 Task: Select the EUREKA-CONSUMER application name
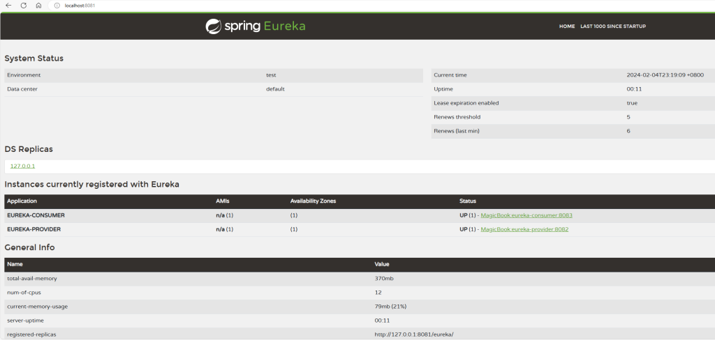[36, 215]
